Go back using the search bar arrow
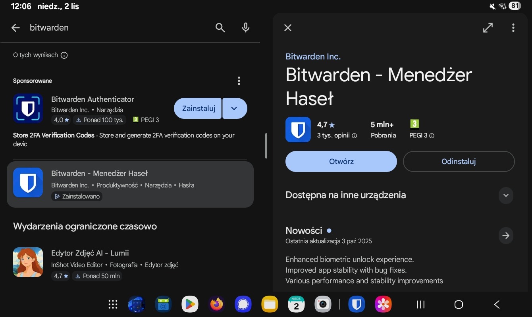 [15, 27]
